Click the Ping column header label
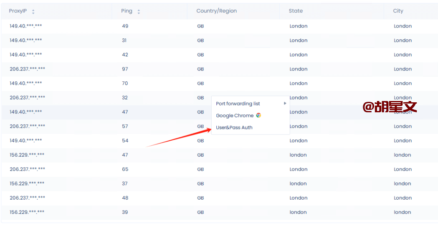Image resolution: width=438 pixels, height=225 pixels. (127, 11)
